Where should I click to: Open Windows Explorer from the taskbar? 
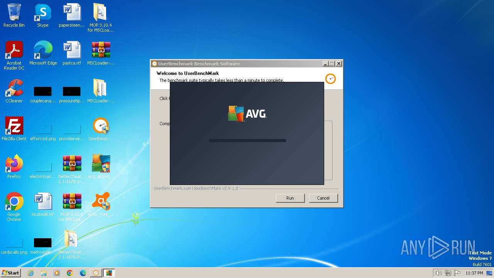coord(44,273)
